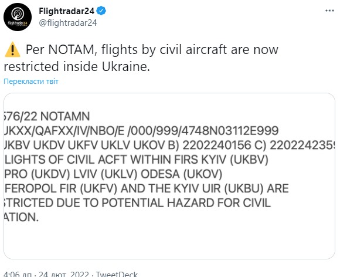Click the 'QAFXX/IV/NBO/E' line in image

[x=141, y=131]
